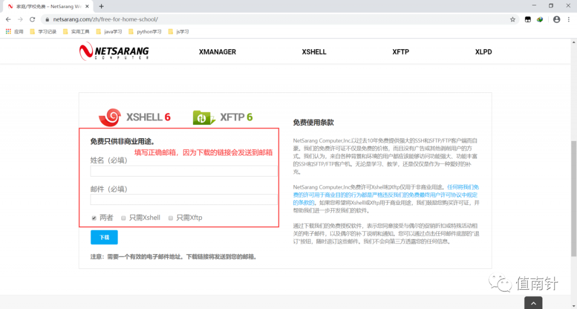Click the browser back arrow
577x309 pixels.
tap(8, 19)
